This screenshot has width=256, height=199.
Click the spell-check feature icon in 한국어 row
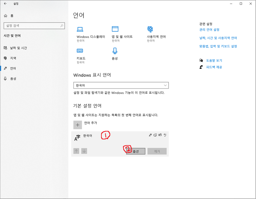(x=165, y=135)
